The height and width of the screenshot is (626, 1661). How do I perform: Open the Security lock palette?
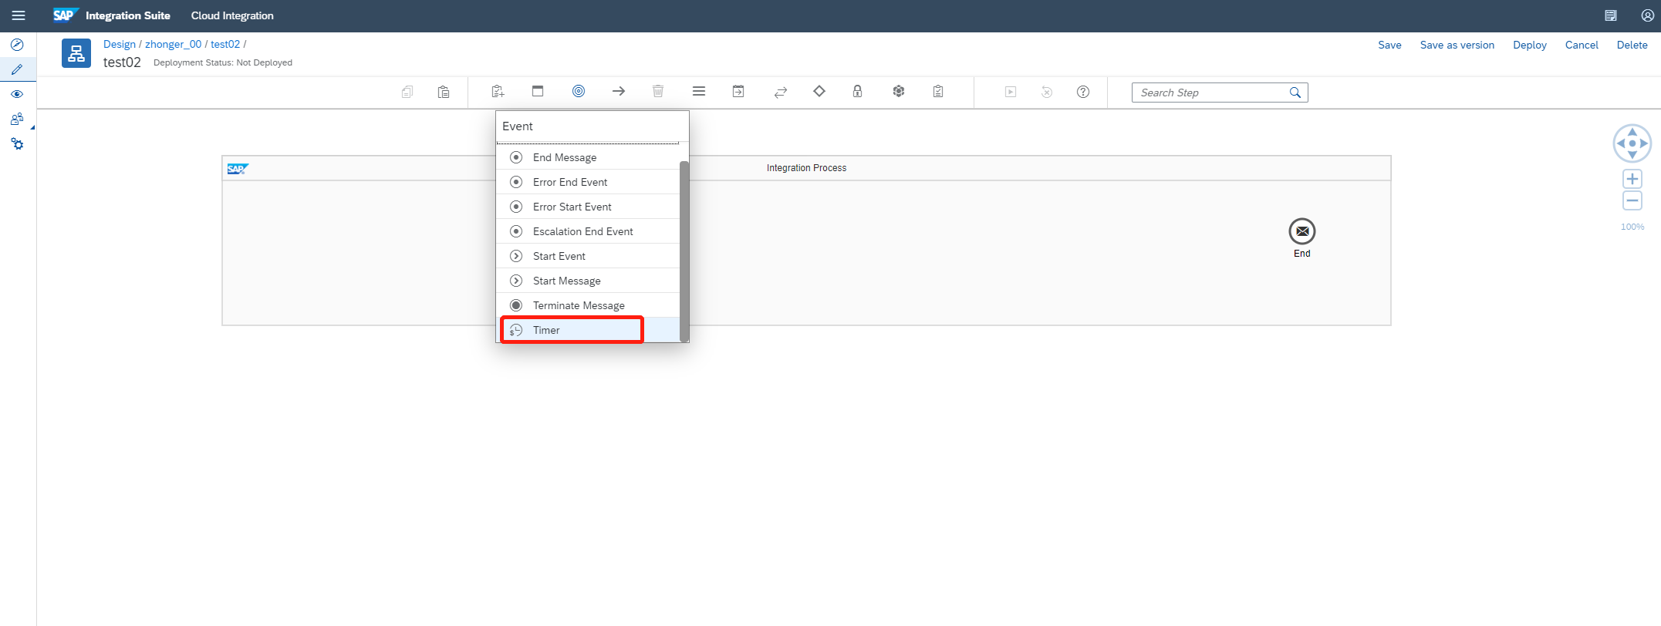tap(857, 91)
